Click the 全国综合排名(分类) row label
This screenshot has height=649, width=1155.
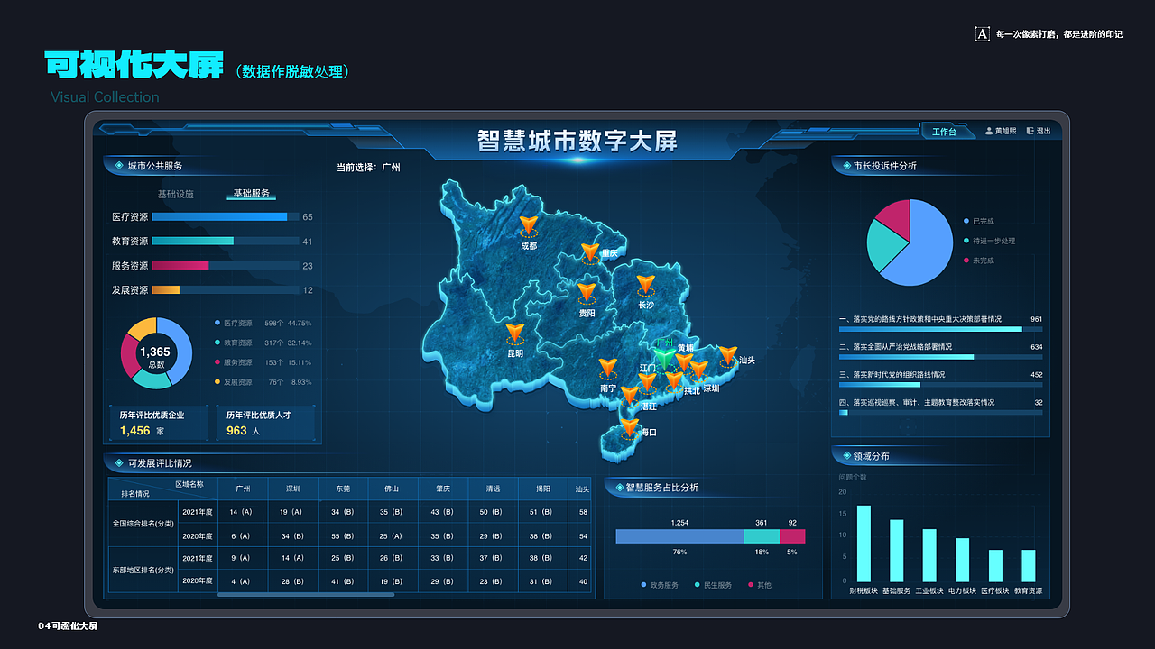(x=143, y=524)
